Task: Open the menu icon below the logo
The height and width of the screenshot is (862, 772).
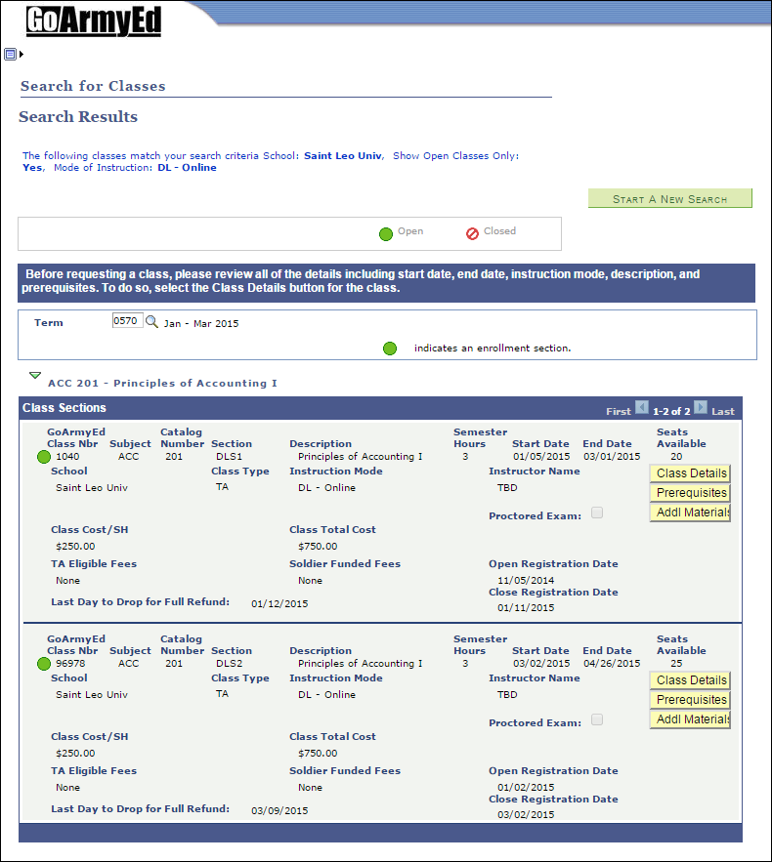Action: coord(10,54)
